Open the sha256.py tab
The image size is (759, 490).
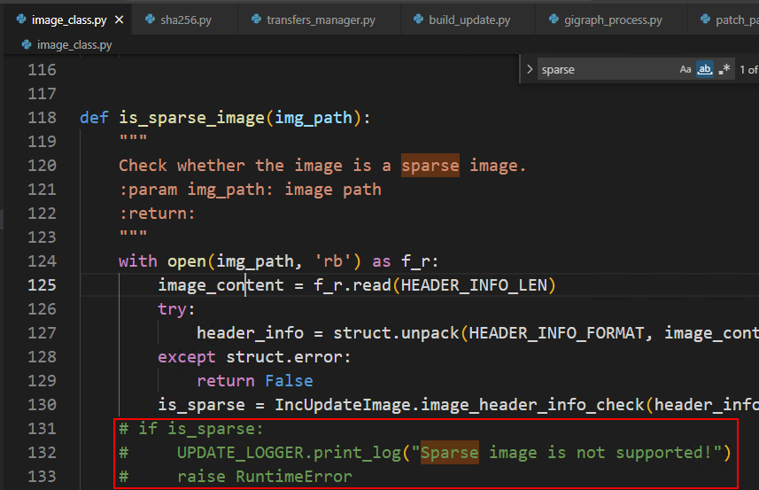pos(186,19)
